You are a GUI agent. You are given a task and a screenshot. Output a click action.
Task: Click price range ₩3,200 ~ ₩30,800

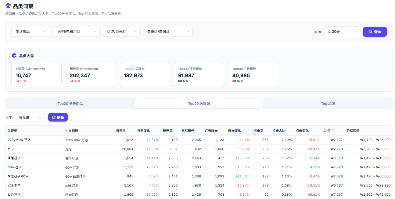tap(375, 149)
